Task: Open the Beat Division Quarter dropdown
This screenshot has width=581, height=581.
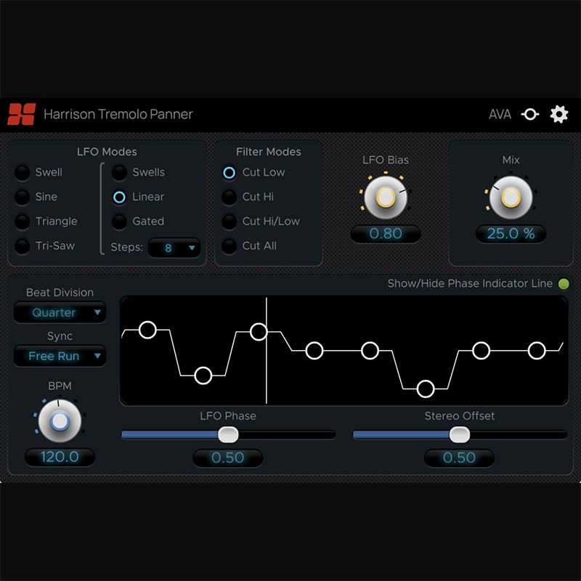Action: 60,312
